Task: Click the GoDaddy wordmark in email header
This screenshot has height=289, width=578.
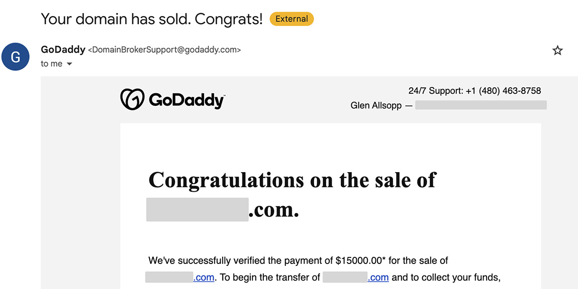Action: coord(187,100)
